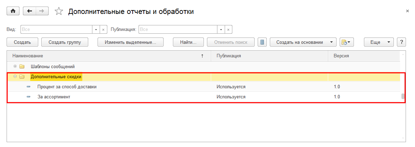Expand the Шаблоны сообщений folder
The height and width of the screenshot is (147, 415).
click(15, 66)
